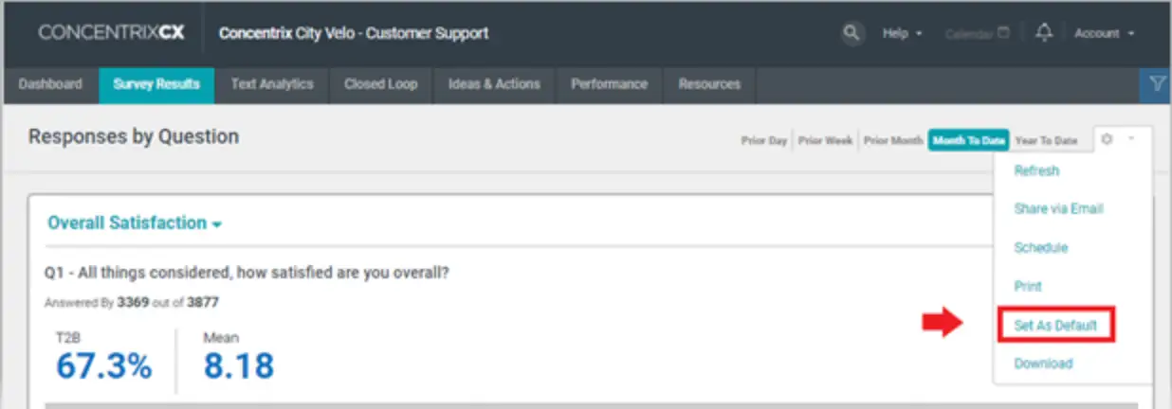Viewport: 1172px width, 409px height.
Task: Select the Survey Results tab
Action: click(x=156, y=84)
